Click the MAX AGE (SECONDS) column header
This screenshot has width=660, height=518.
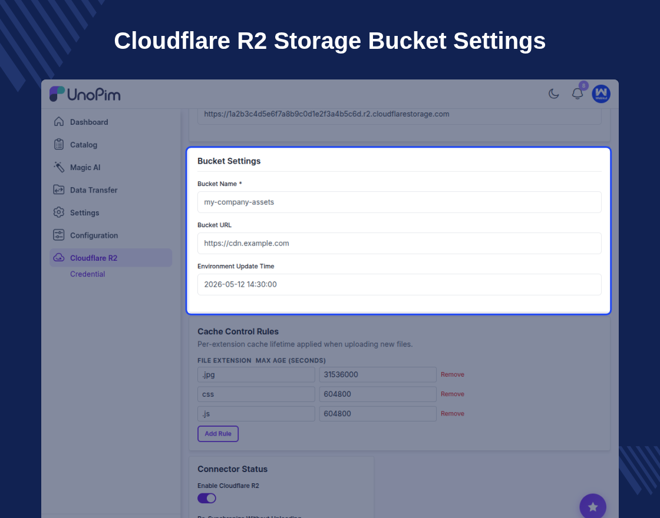[x=291, y=361]
